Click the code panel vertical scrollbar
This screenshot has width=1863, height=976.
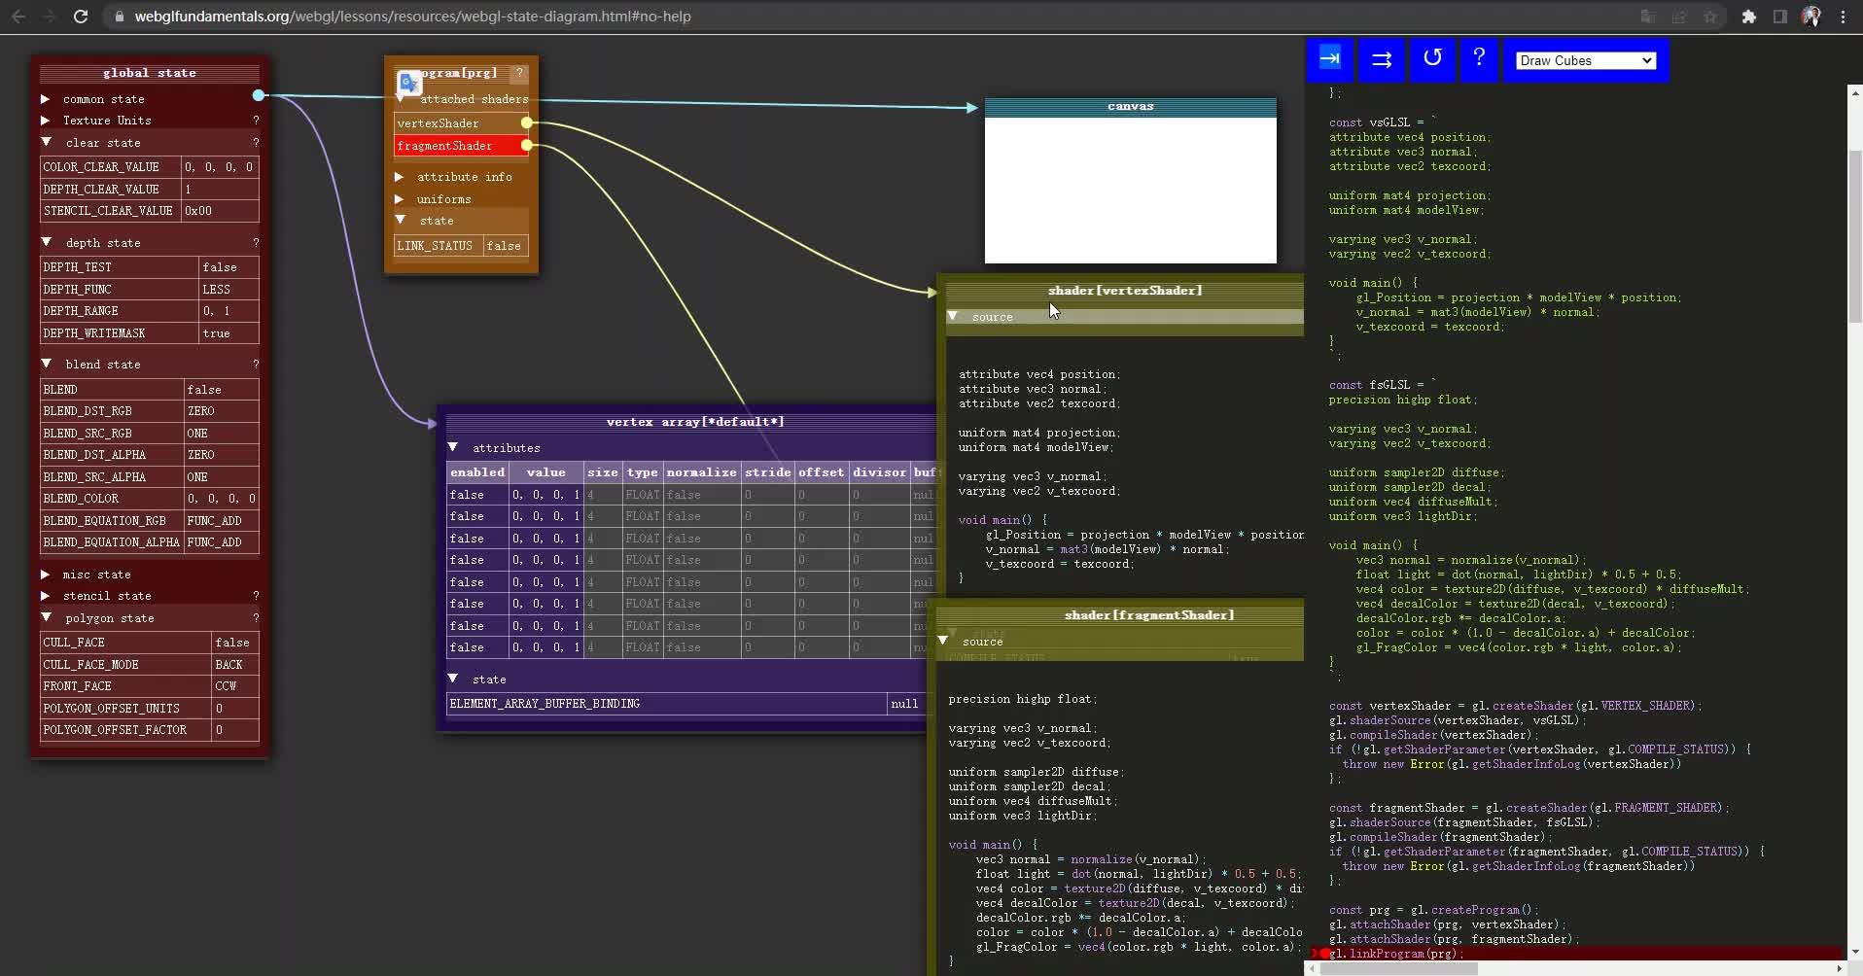pyautogui.click(x=1853, y=237)
